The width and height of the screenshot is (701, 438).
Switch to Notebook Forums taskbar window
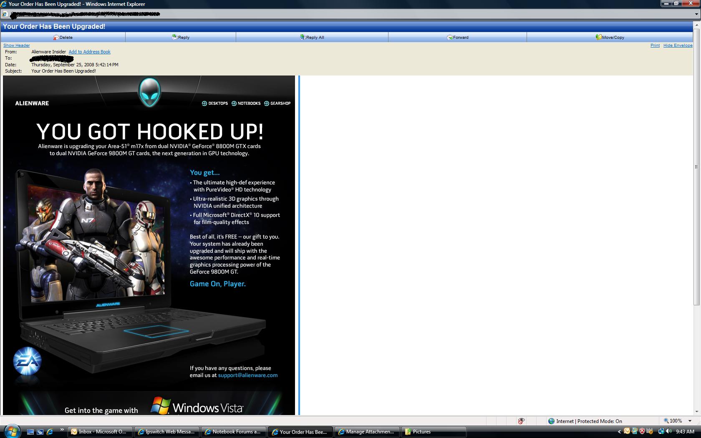click(233, 432)
